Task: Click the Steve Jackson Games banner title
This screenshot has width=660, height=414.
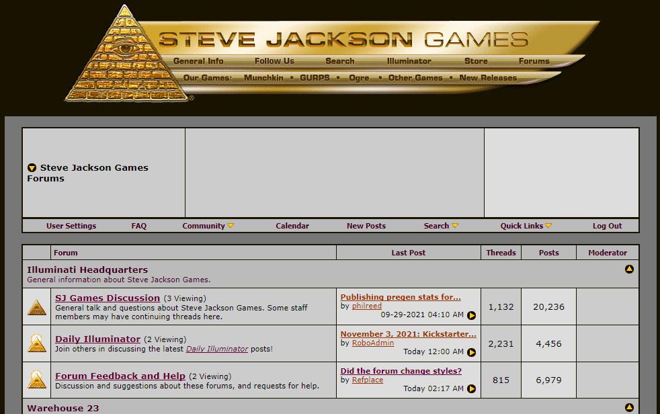Action: 343,40
